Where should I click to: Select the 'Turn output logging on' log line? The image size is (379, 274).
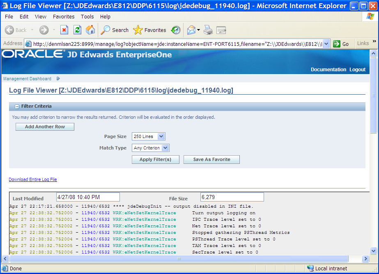click(133, 213)
